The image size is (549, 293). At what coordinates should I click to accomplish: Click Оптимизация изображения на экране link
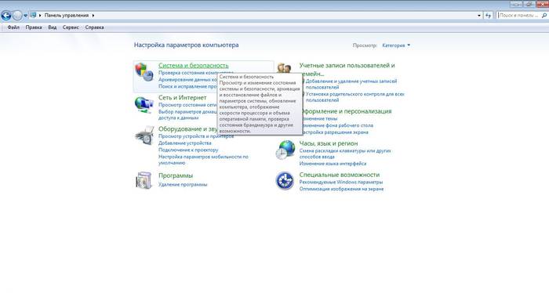[x=341, y=189]
